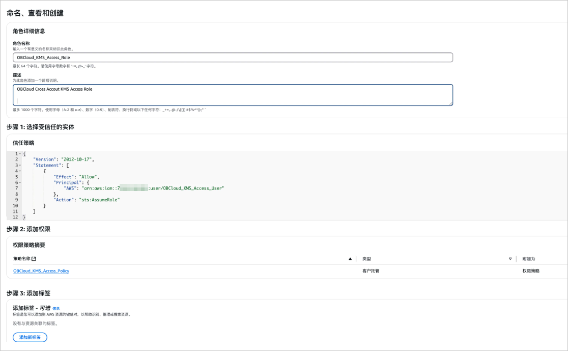568x351 pixels.
Task: Click the "Version" line in the policy editor
Action: point(64,159)
